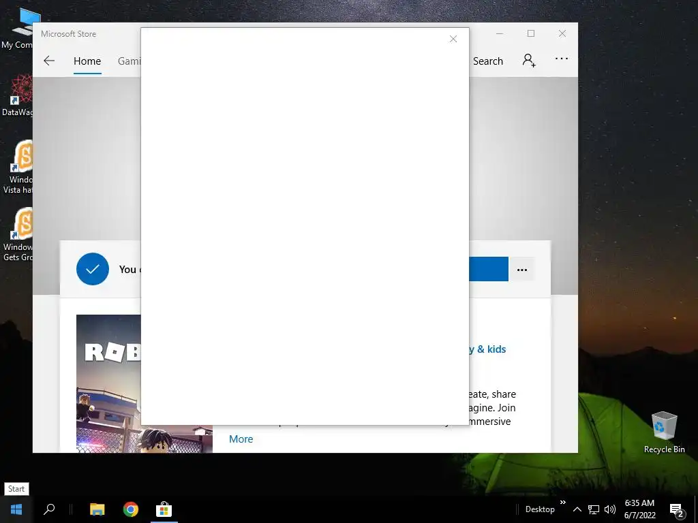Image resolution: width=698 pixels, height=523 pixels.
Task: Click the Microsoft Store window title
Action: [69, 34]
